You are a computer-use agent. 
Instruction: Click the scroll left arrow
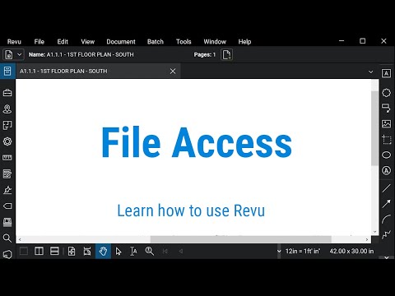click(20, 239)
